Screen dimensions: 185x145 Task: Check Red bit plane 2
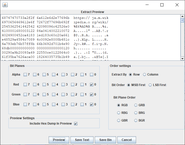[x=73, y=84]
